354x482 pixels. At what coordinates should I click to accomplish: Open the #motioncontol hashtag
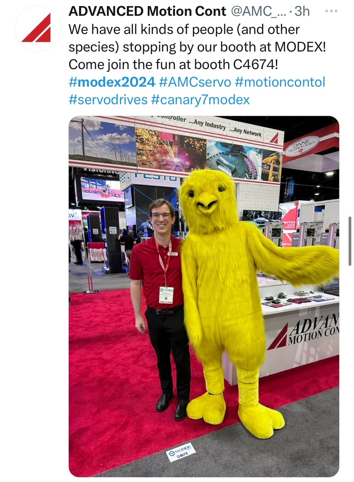click(280, 82)
